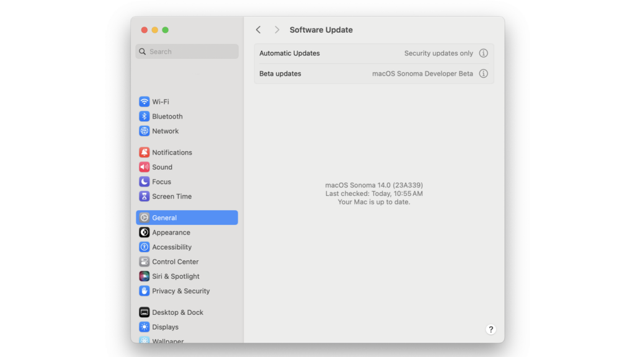Screen dimensions: 635x357
Task: Click the Displays sun icon
Action: [x=144, y=327]
